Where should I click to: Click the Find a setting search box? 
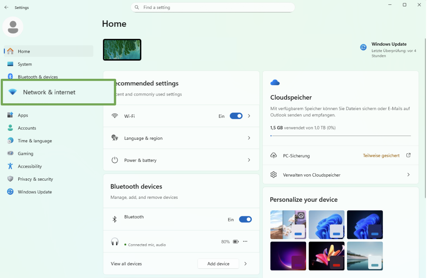[213, 7]
